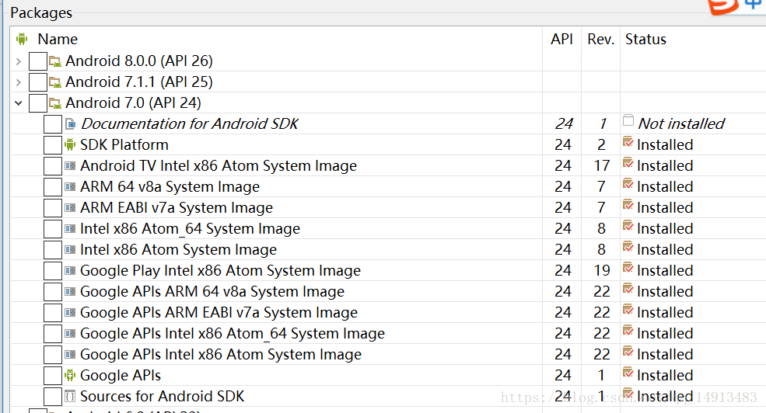Select the Android 7.0 (API 24) row label

[133, 103]
